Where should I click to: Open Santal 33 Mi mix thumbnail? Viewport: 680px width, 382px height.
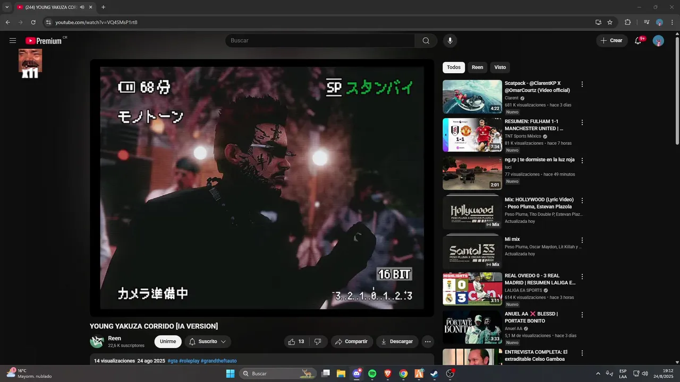(472, 253)
